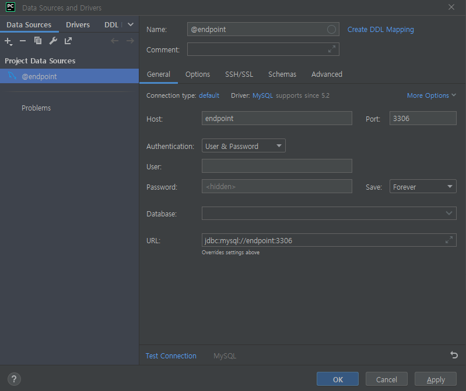
Task: Click MySQL label beside Test Connection
Action: coord(225,356)
